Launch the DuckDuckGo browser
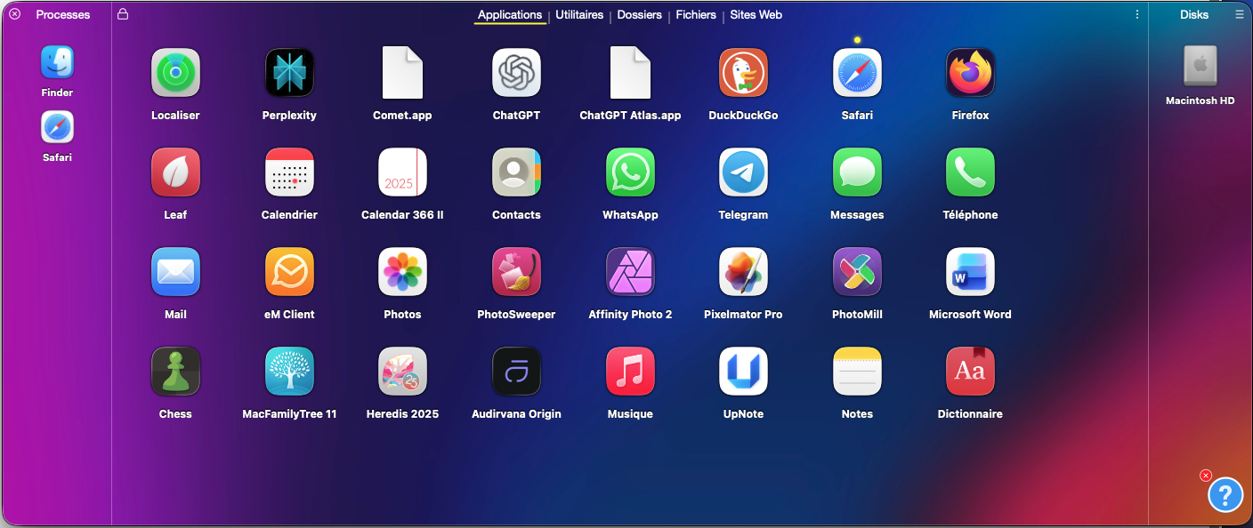 [743, 73]
